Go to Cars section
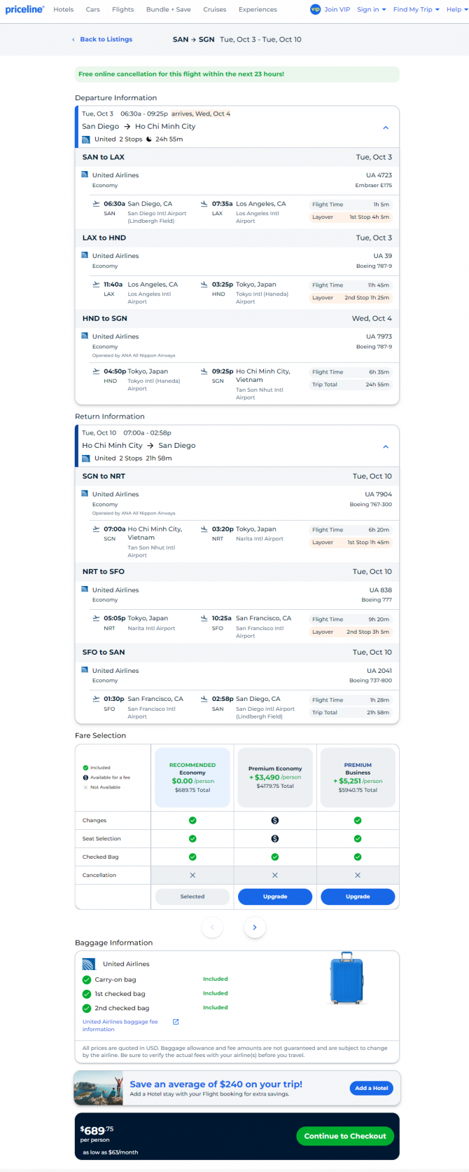The height and width of the screenshot is (1172, 469). coord(93,10)
